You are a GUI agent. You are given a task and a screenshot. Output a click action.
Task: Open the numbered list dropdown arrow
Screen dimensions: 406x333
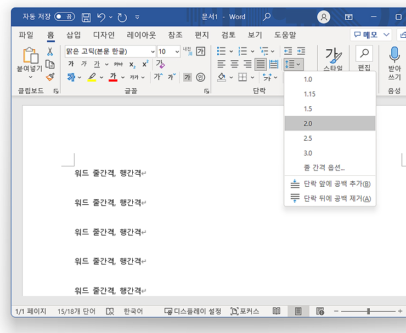[x=252, y=51]
